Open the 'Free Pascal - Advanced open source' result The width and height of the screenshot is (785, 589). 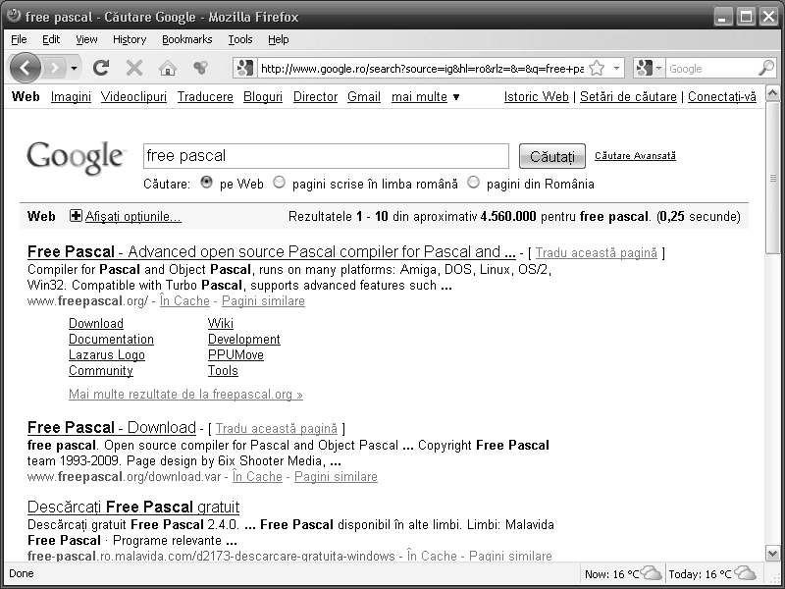pos(272,251)
